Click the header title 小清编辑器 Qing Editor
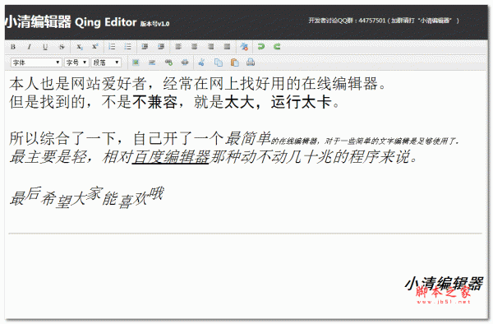This screenshot has height=324, width=493. pyautogui.click(x=71, y=22)
